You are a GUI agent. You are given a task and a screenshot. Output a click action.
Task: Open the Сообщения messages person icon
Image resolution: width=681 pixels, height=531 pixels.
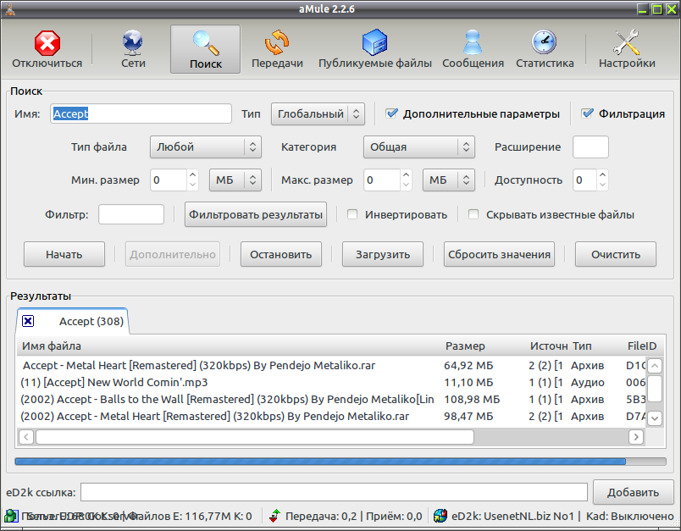pos(473,42)
